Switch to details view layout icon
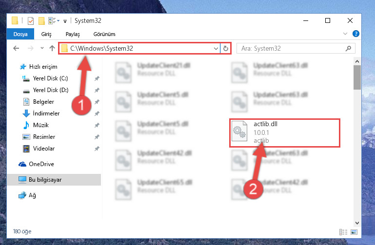Viewport: 375px width, 245px height. (343, 232)
